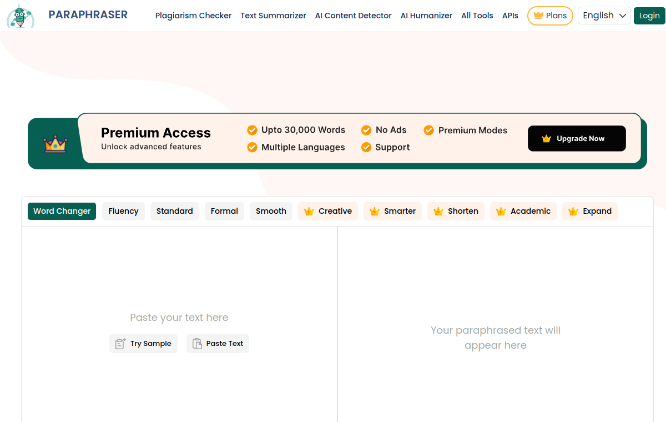The width and height of the screenshot is (666, 422).
Task: Click the Support text in the banner
Action: coord(392,147)
